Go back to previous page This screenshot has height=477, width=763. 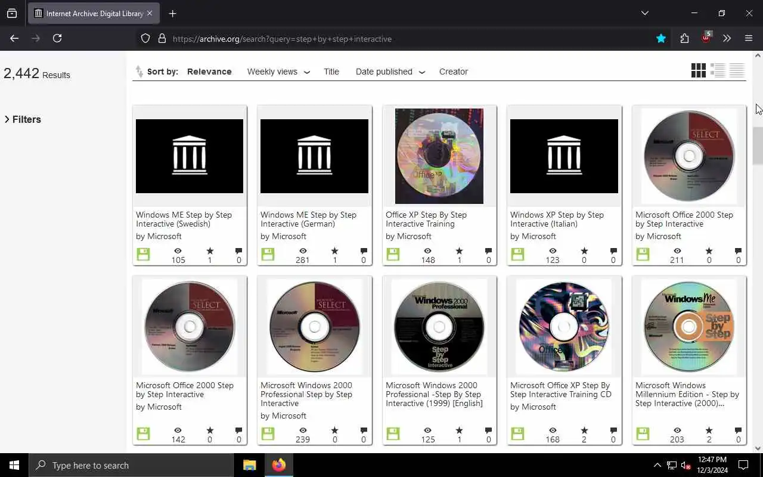point(14,38)
